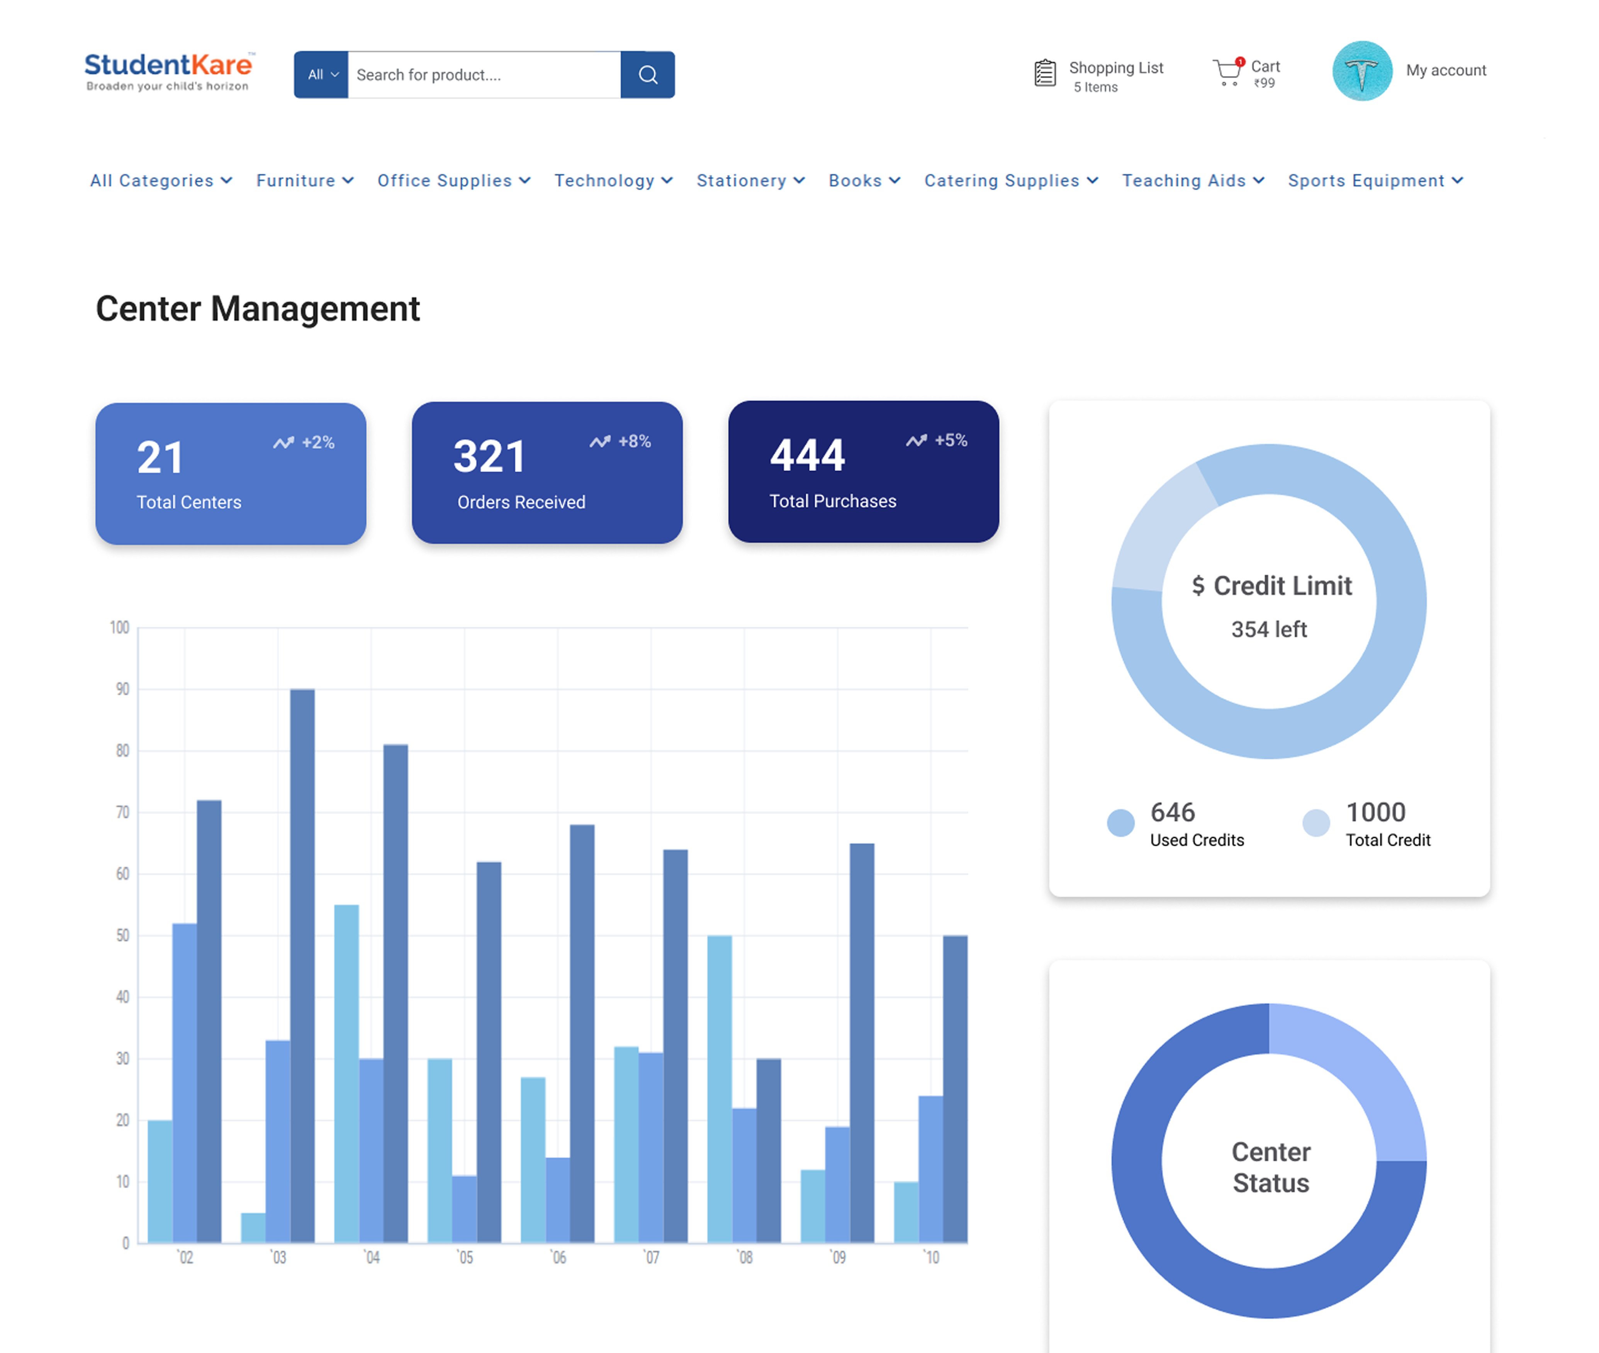Open the cart icon
The height and width of the screenshot is (1353, 1599).
[x=1228, y=71]
